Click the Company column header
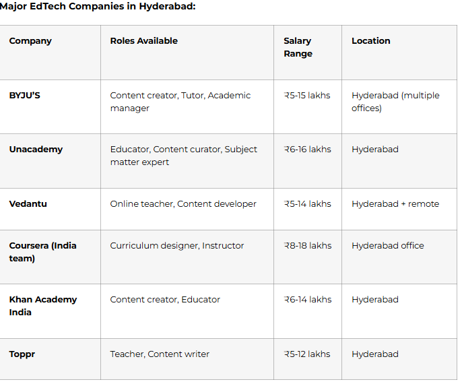 click(30, 41)
